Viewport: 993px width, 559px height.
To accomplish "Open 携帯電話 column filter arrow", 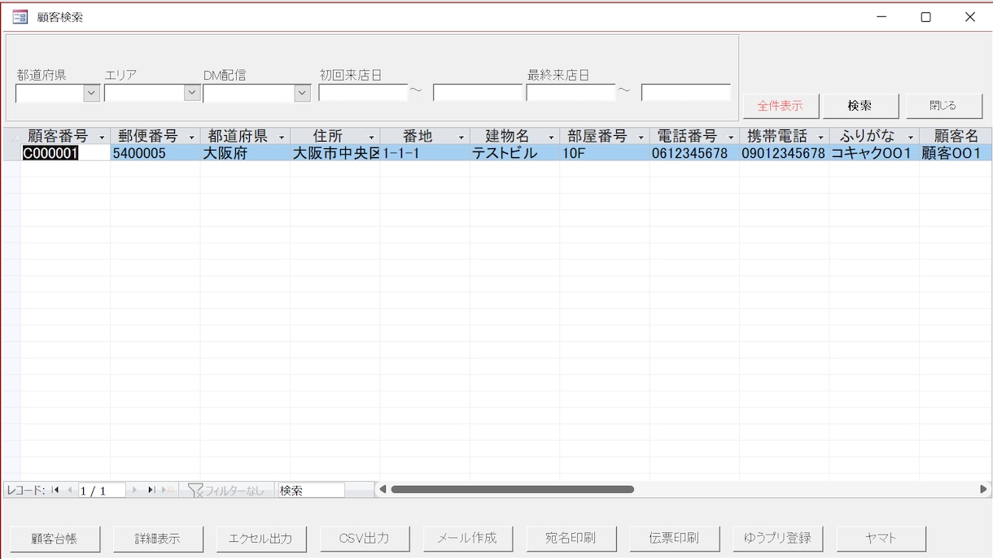I will [x=820, y=138].
